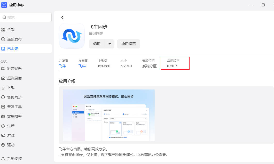The height and width of the screenshot is (164, 274).
Task: Click the 飞牛同步 app icon
Action: click(72, 36)
